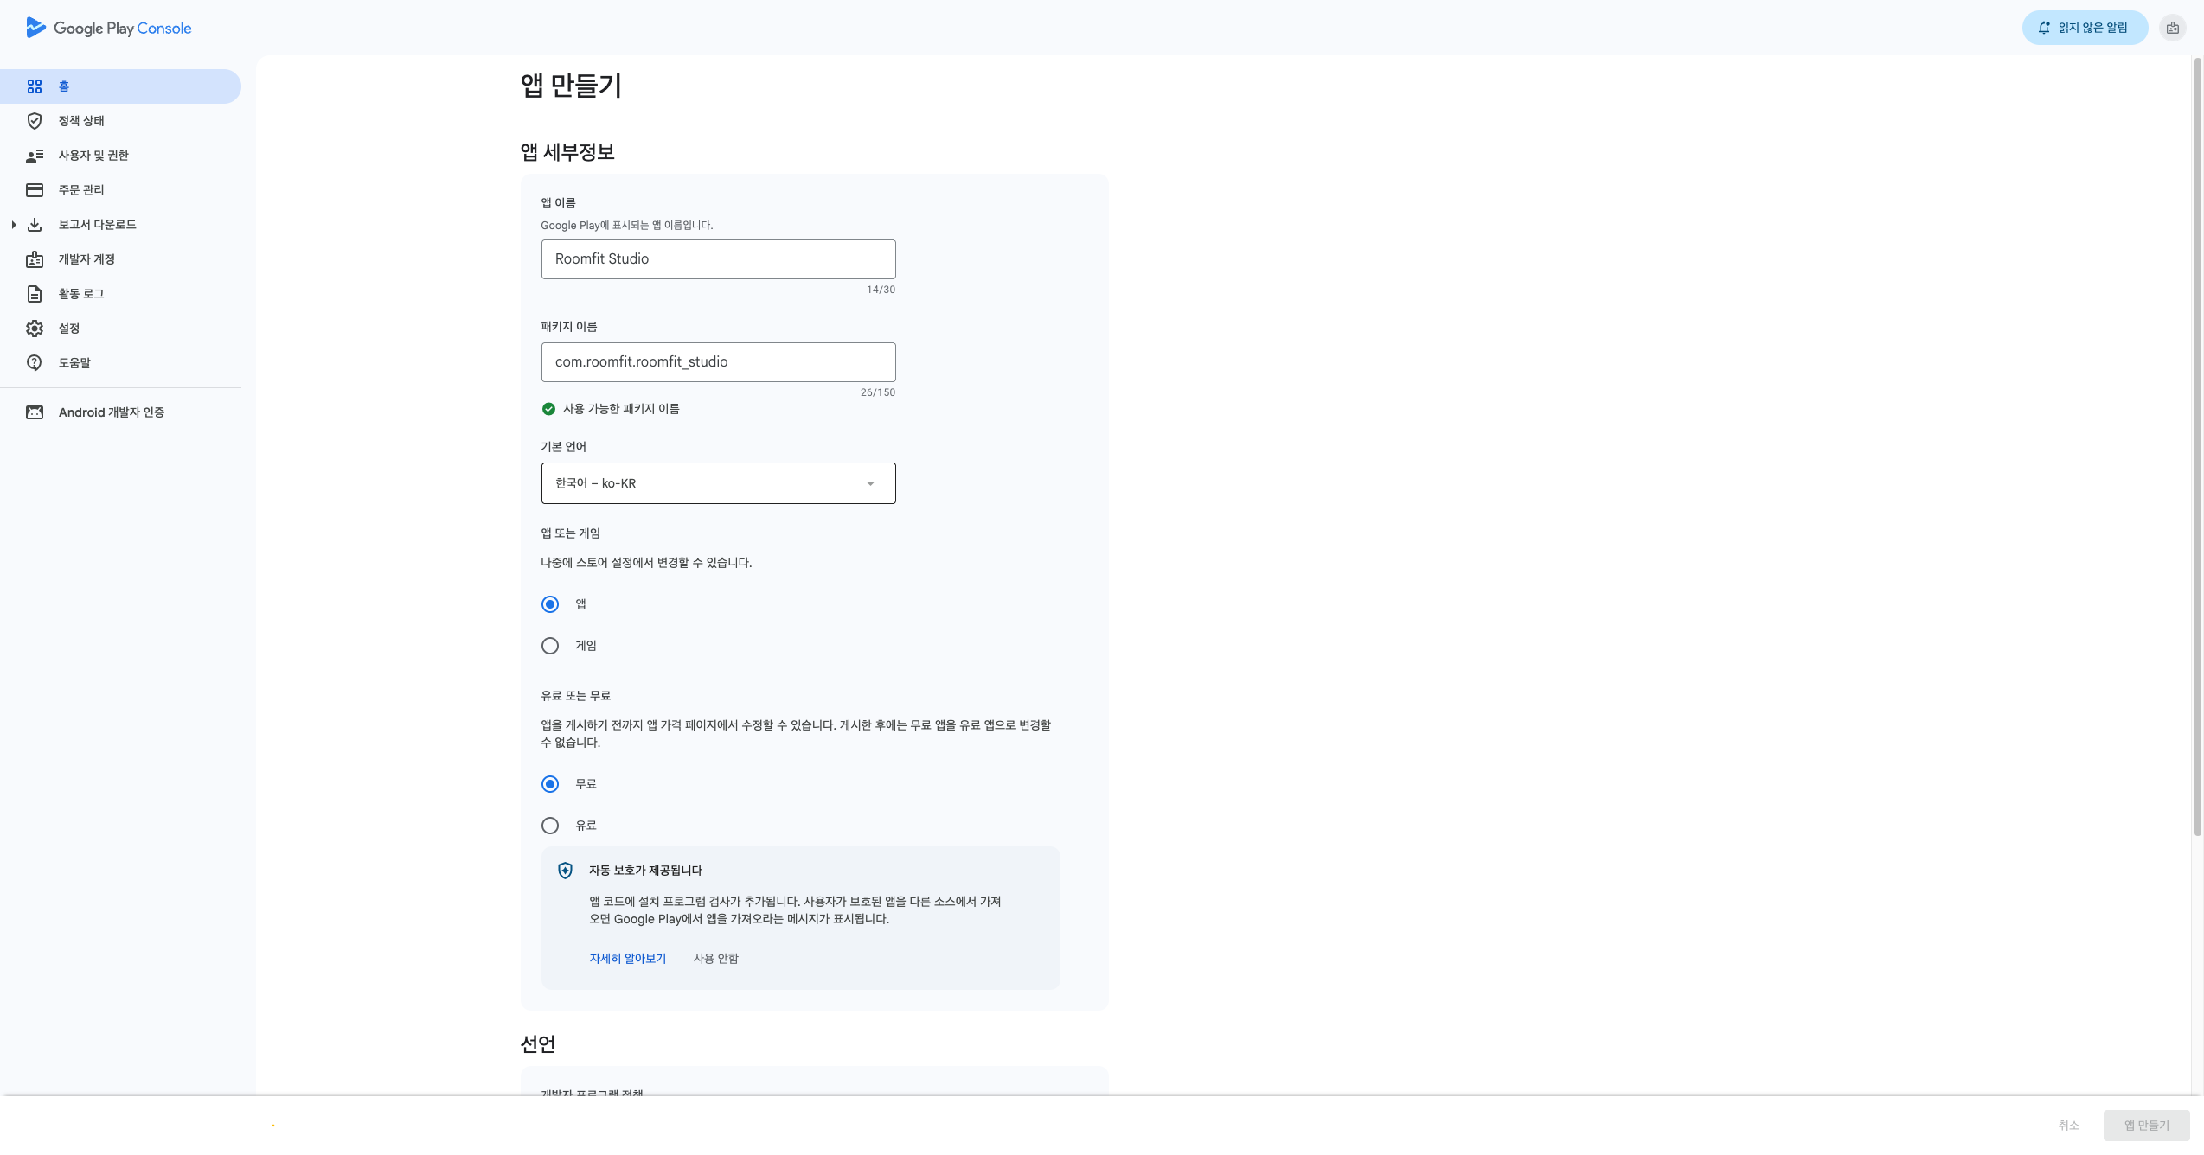The image size is (2204, 1155).
Task: Click account icon in top right corner
Action: [x=2172, y=28]
